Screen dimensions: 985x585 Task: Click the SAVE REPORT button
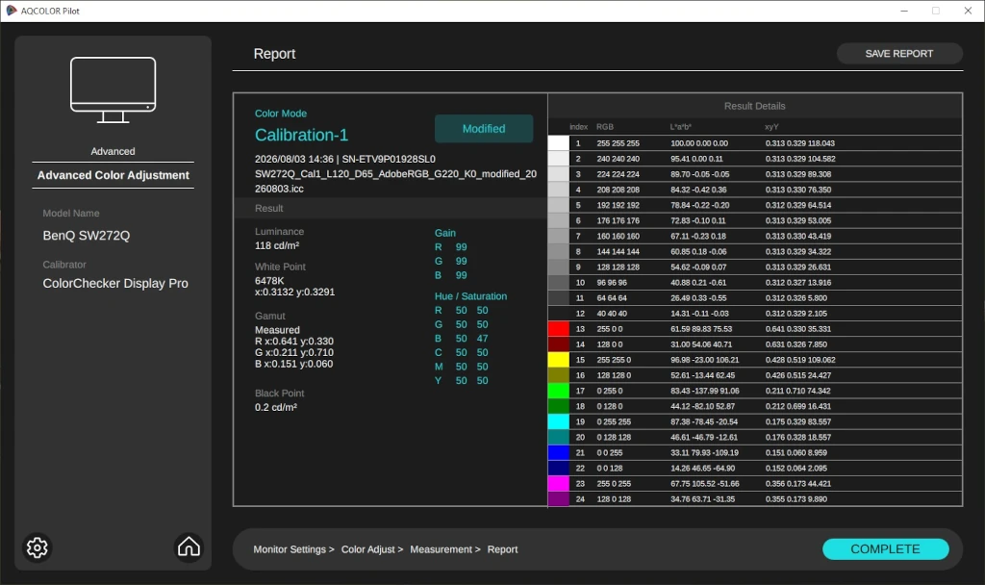point(899,54)
